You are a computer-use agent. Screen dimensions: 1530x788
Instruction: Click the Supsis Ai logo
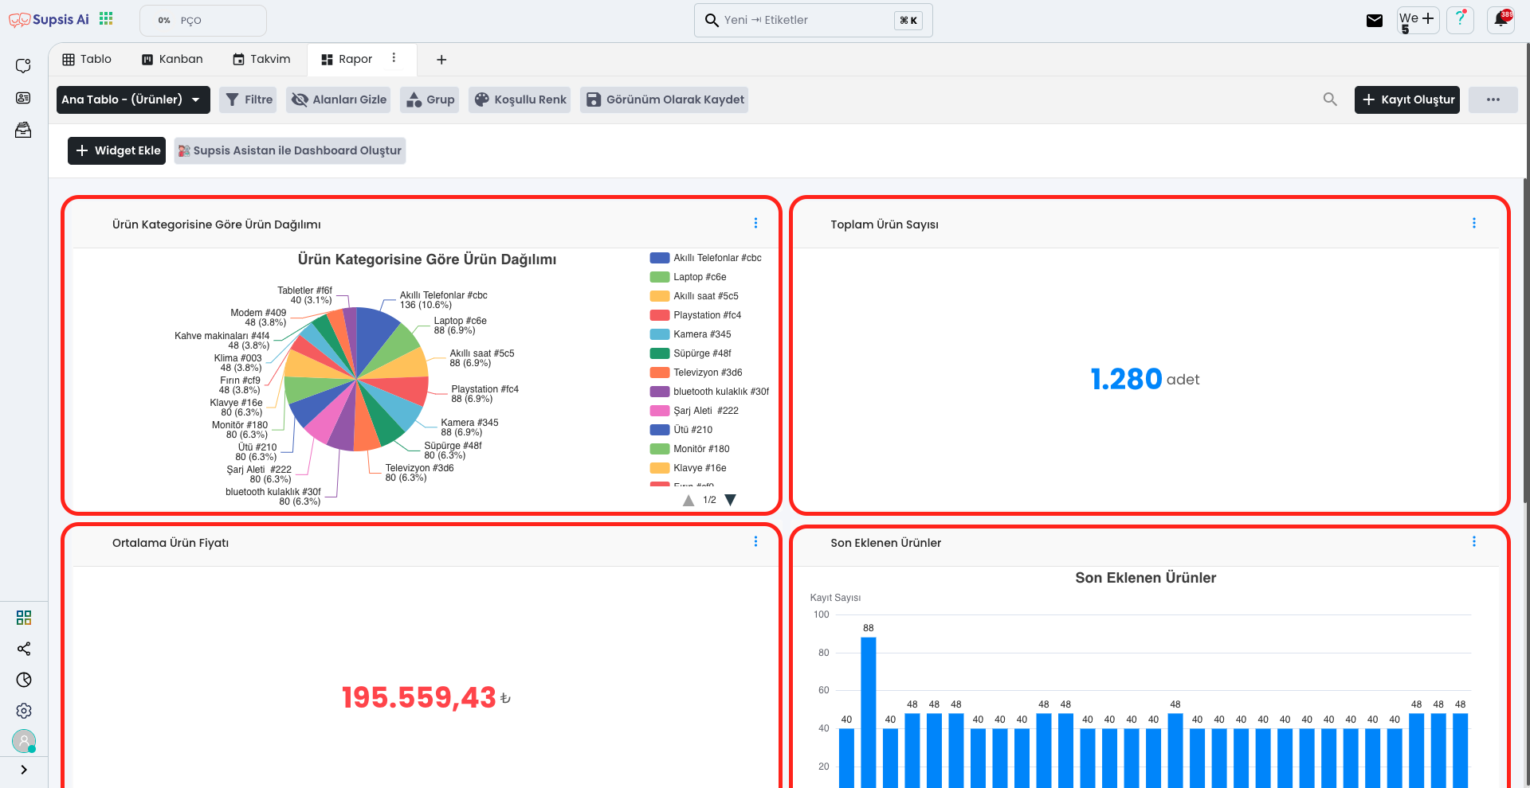click(49, 20)
